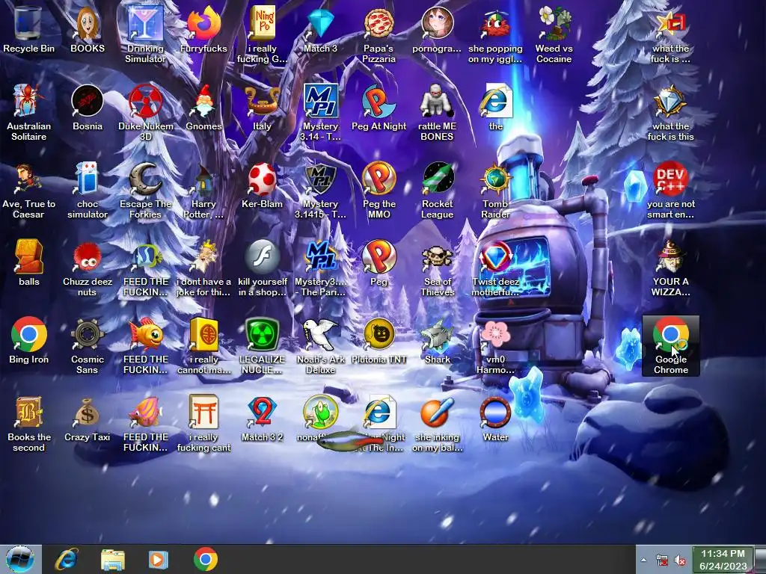Screen dimensions: 766x574
Task: Open the 'she popping on my iggl...' icon
Action: coord(495,34)
